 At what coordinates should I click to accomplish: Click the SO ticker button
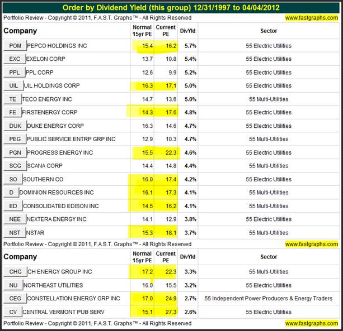click(x=13, y=179)
